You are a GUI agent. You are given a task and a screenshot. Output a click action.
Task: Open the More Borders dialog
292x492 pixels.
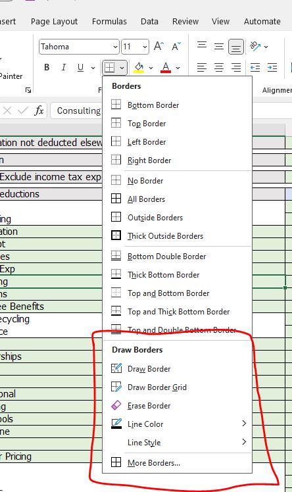click(x=154, y=462)
